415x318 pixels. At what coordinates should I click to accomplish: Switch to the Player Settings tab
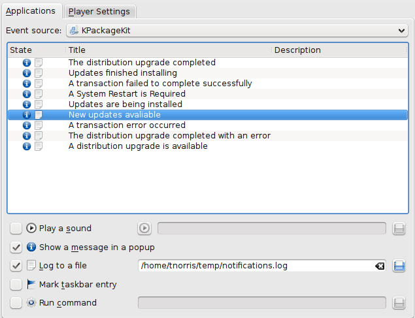pyautogui.click(x=99, y=11)
